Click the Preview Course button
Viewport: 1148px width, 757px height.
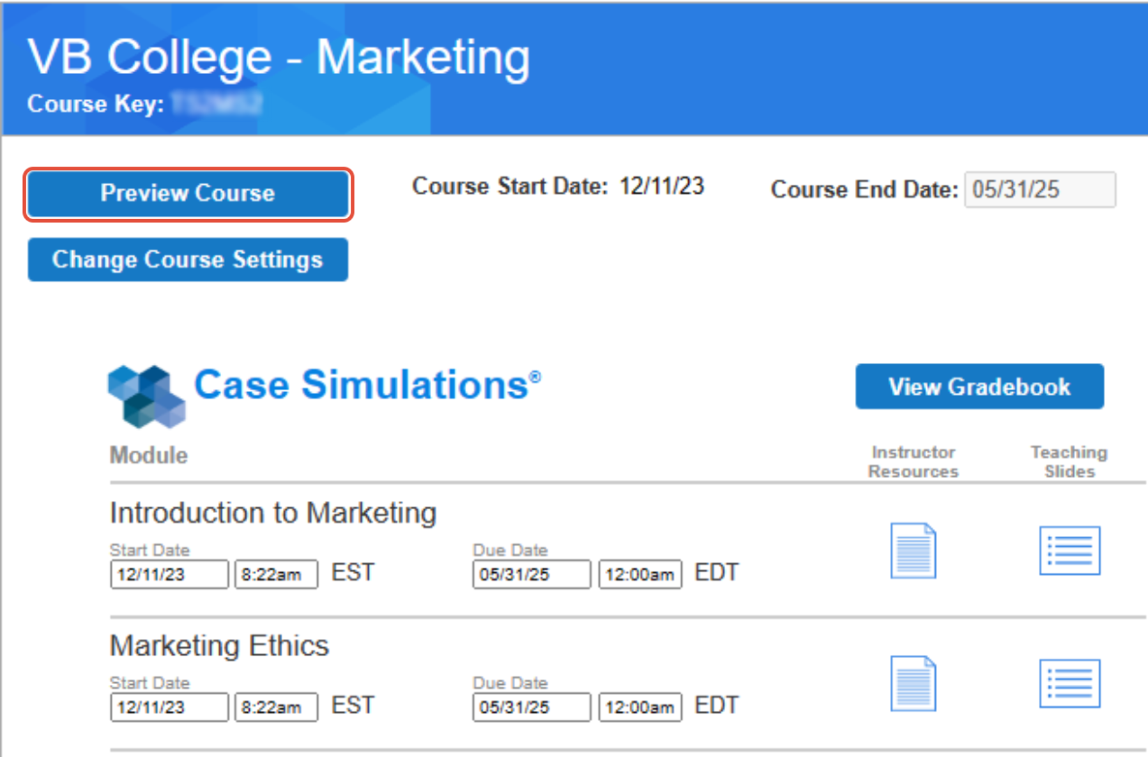point(187,194)
